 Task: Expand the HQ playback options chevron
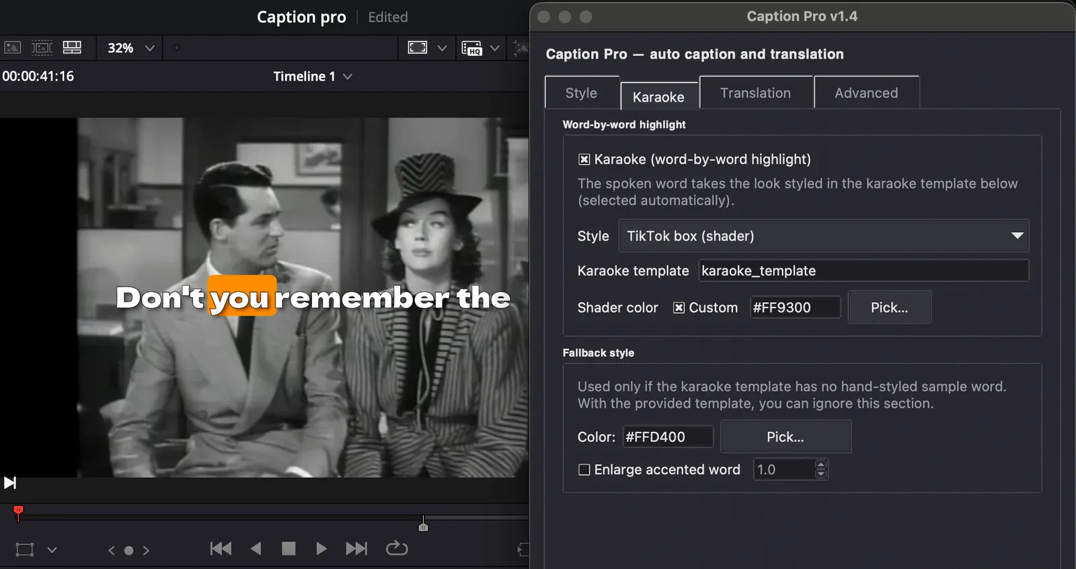tap(495, 48)
